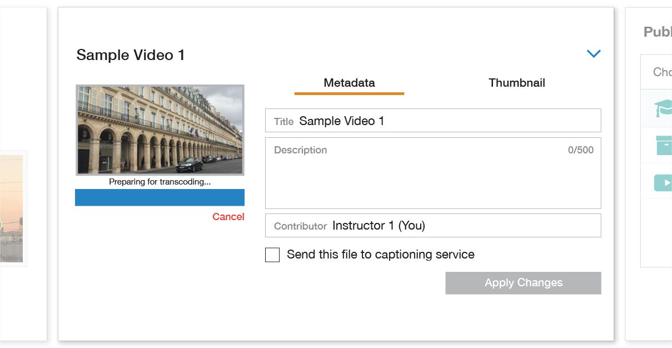This screenshot has height=348, width=672.
Task: Open the partially visible sunset thumbnail on left card
Action: coord(11,208)
